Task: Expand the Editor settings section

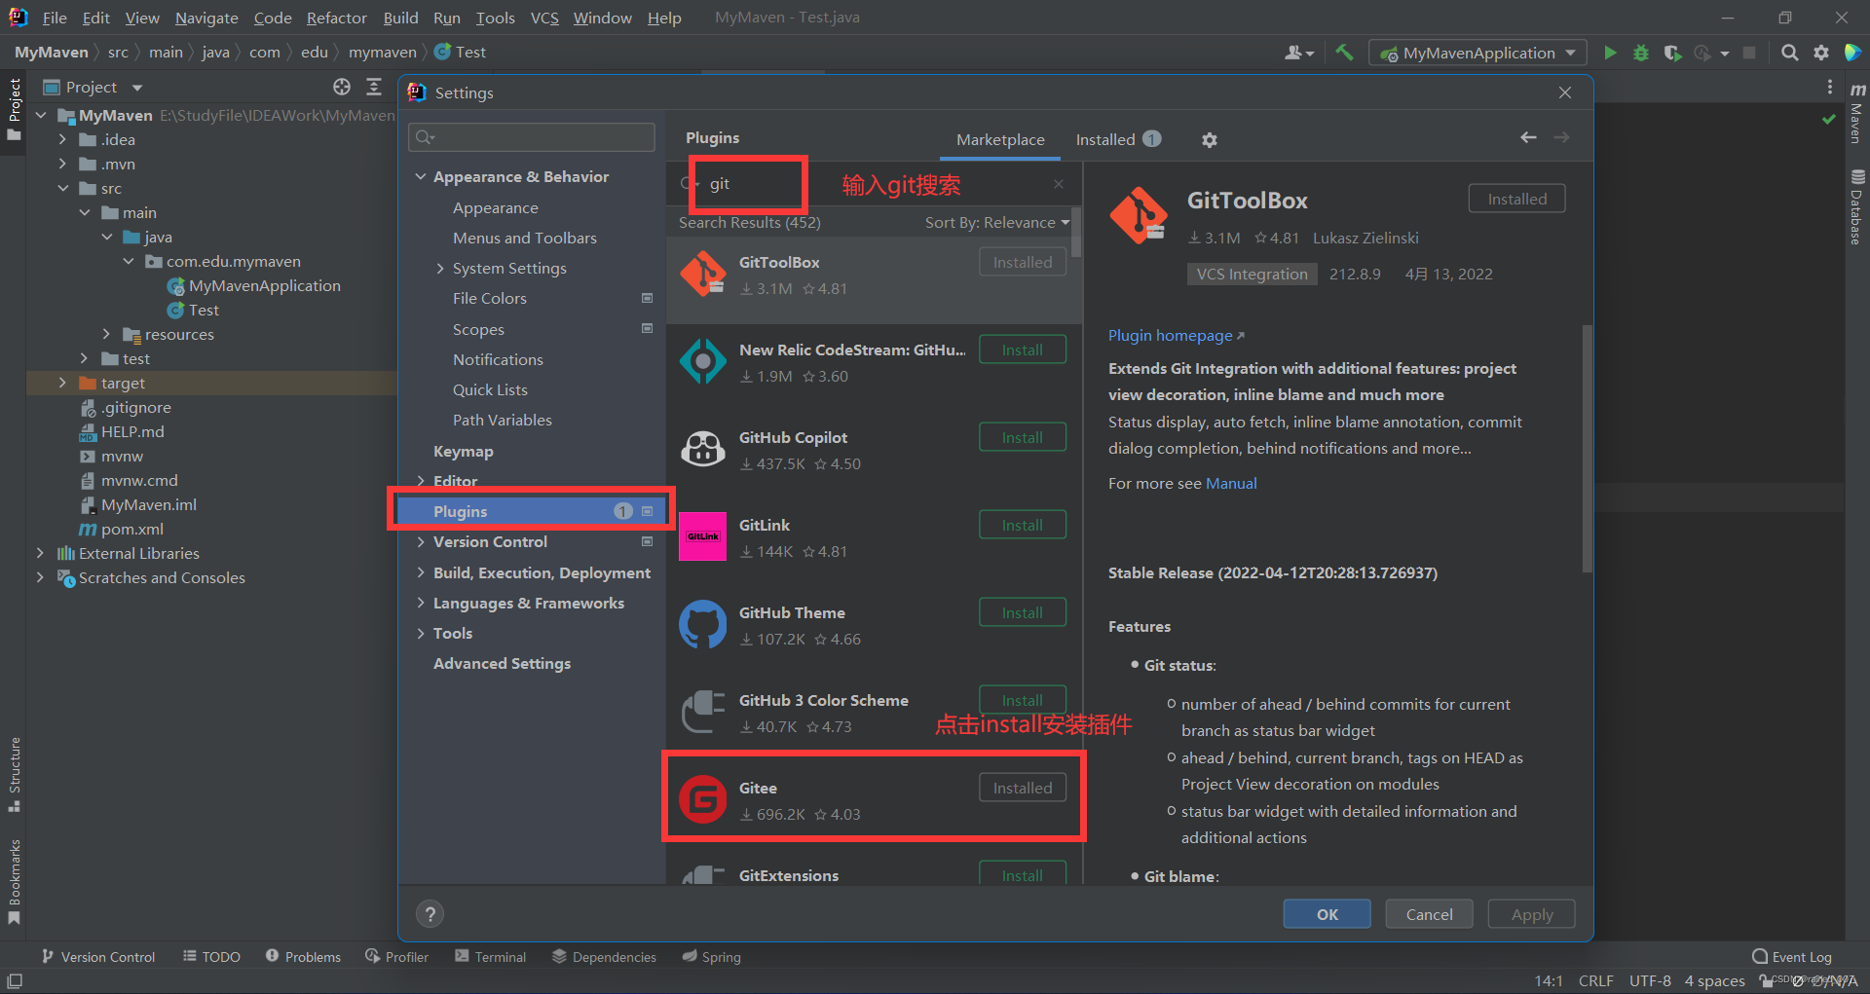Action: tap(421, 481)
